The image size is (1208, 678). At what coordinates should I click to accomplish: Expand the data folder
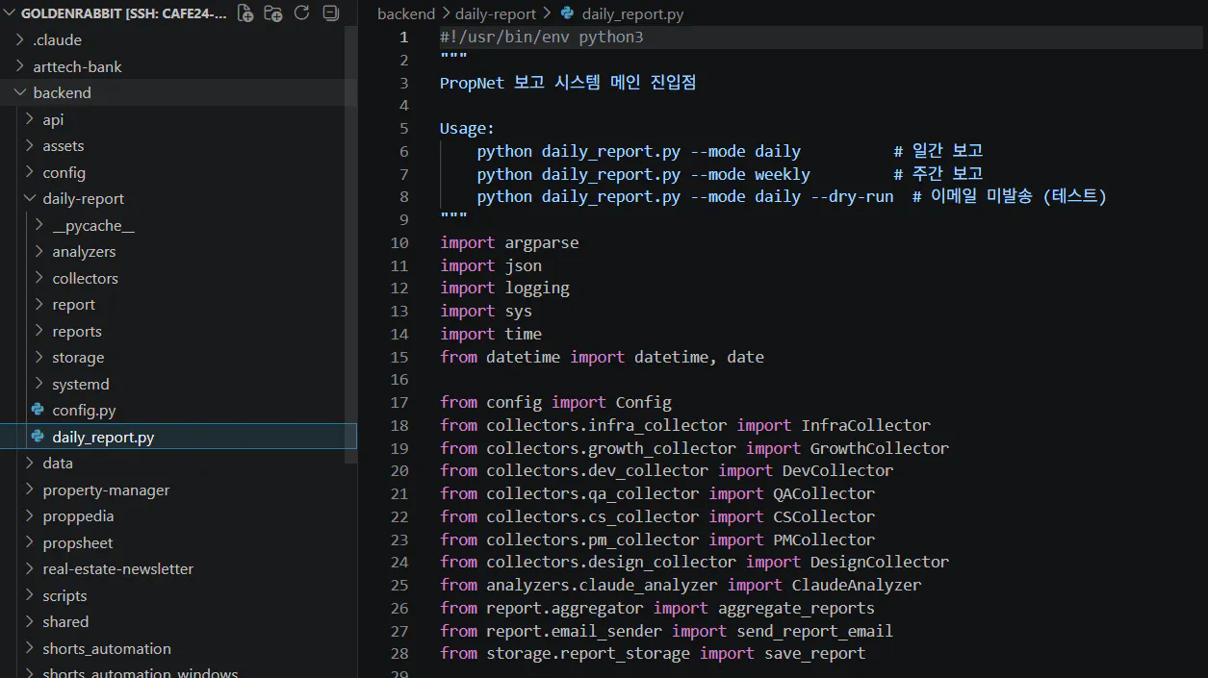pyautogui.click(x=30, y=463)
